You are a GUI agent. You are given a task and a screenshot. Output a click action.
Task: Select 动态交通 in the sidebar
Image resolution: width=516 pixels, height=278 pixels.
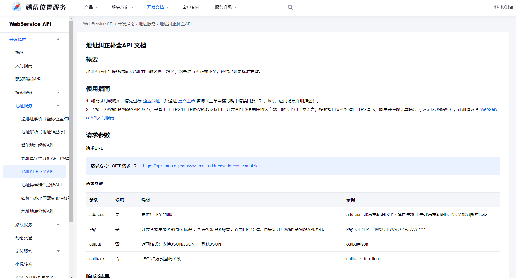click(23, 237)
